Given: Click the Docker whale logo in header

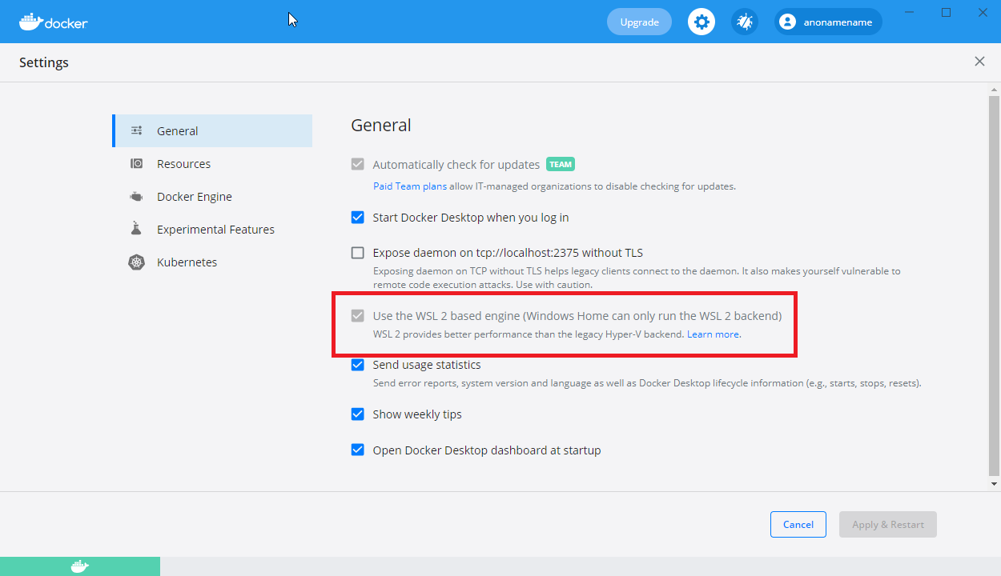Looking at the screenshot, I should pos(53,22).
